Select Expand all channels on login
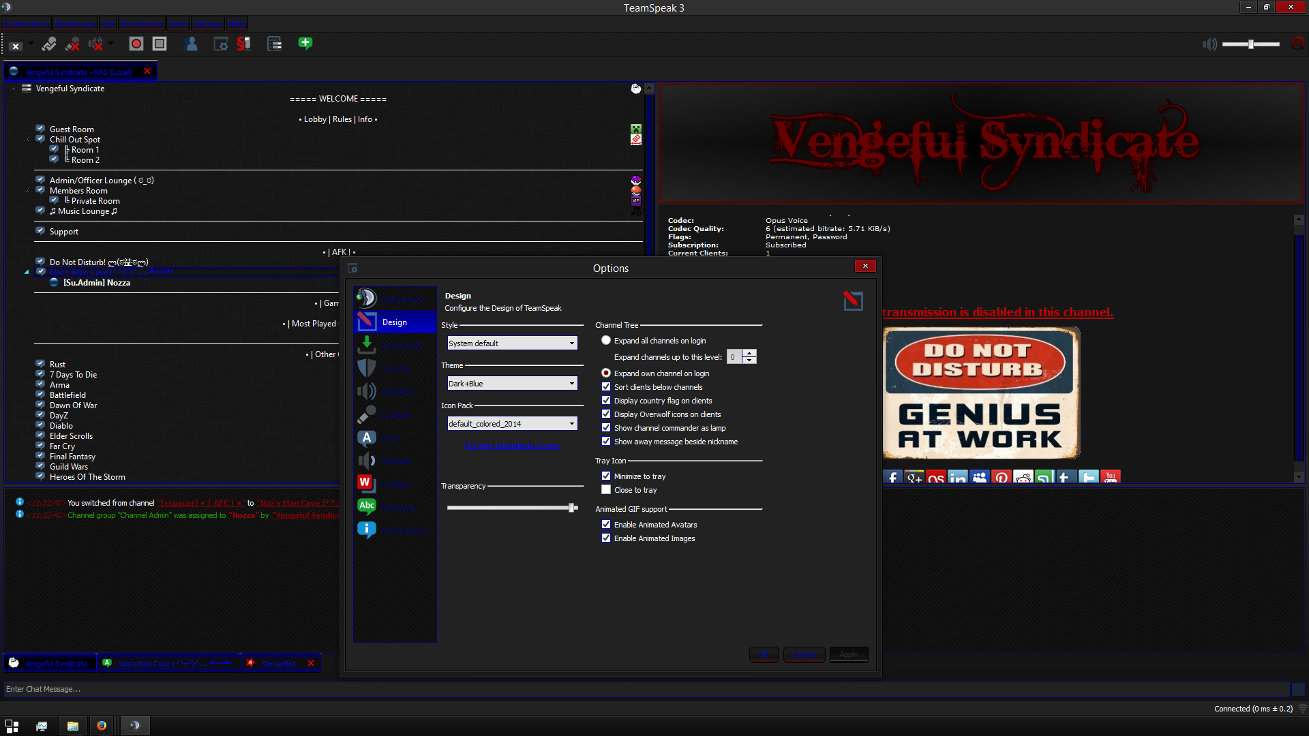This screenshot has width=1309, height=736. click(x=606, y=341)
